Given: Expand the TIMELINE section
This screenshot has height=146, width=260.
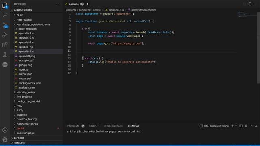Looking at the screenshot, I should [x=19, y=143].
